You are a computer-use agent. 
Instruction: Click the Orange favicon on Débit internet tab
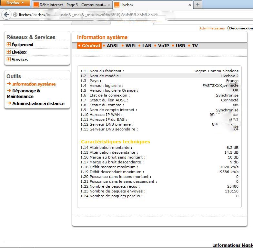[x=36, y=5]
